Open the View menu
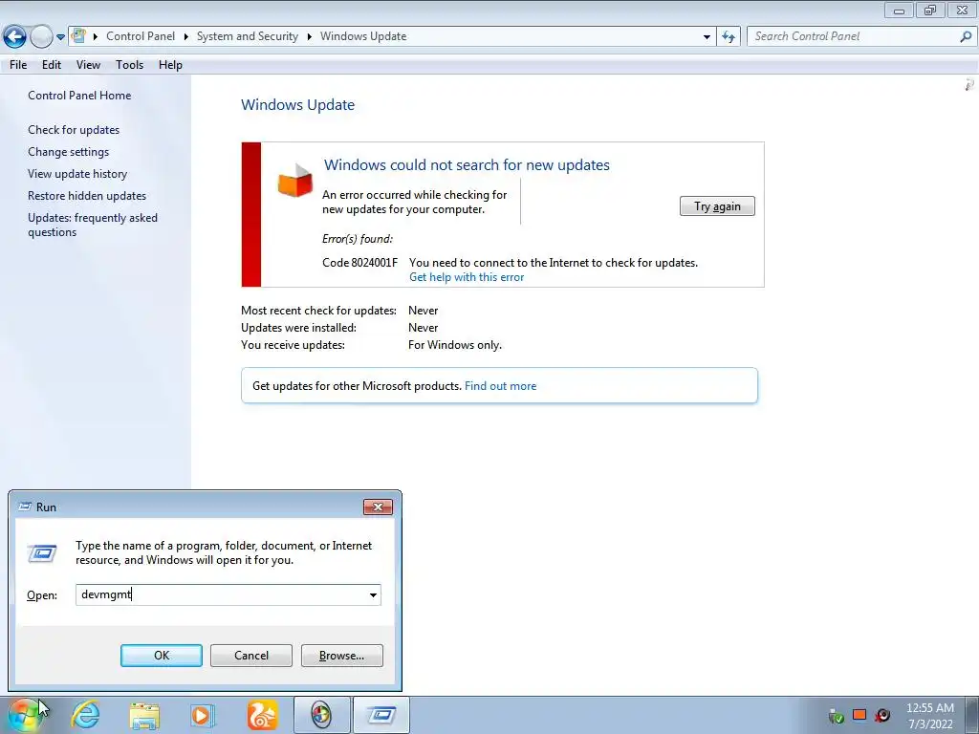This screenshot has height=734, width=979. (88, 65)
